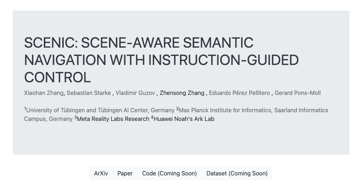Click the Vladimir Guzov author link
Image resolution: width=360 pixels, height=183 pixels.
[x=135, y=93]
